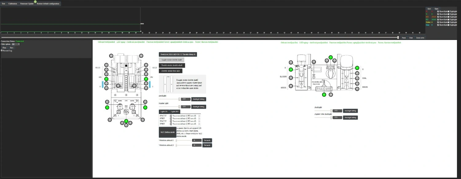Click the chart timeline zoom slider handle
Image resolution: width=461 pixels, height=179 pixels.
398,37
